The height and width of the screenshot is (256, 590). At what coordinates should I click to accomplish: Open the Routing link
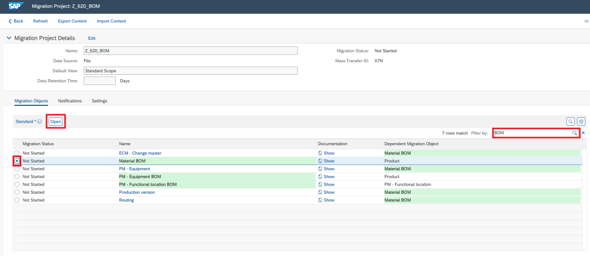point(126,200)
